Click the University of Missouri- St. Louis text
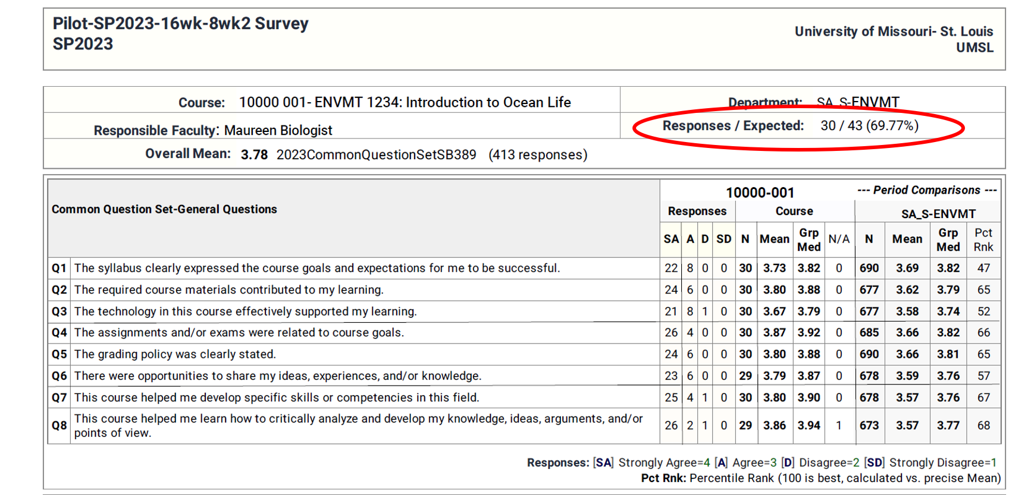This screenshot has height=495, width=1034. [893, 31]
